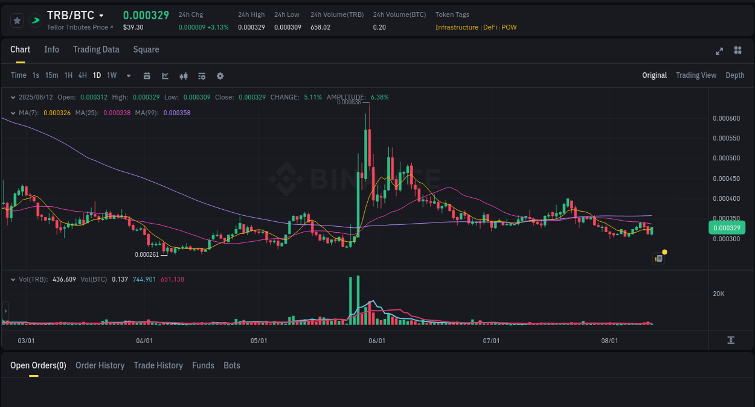Collapse the Vol(TRB) volume pane

click(x=13, y=279)
